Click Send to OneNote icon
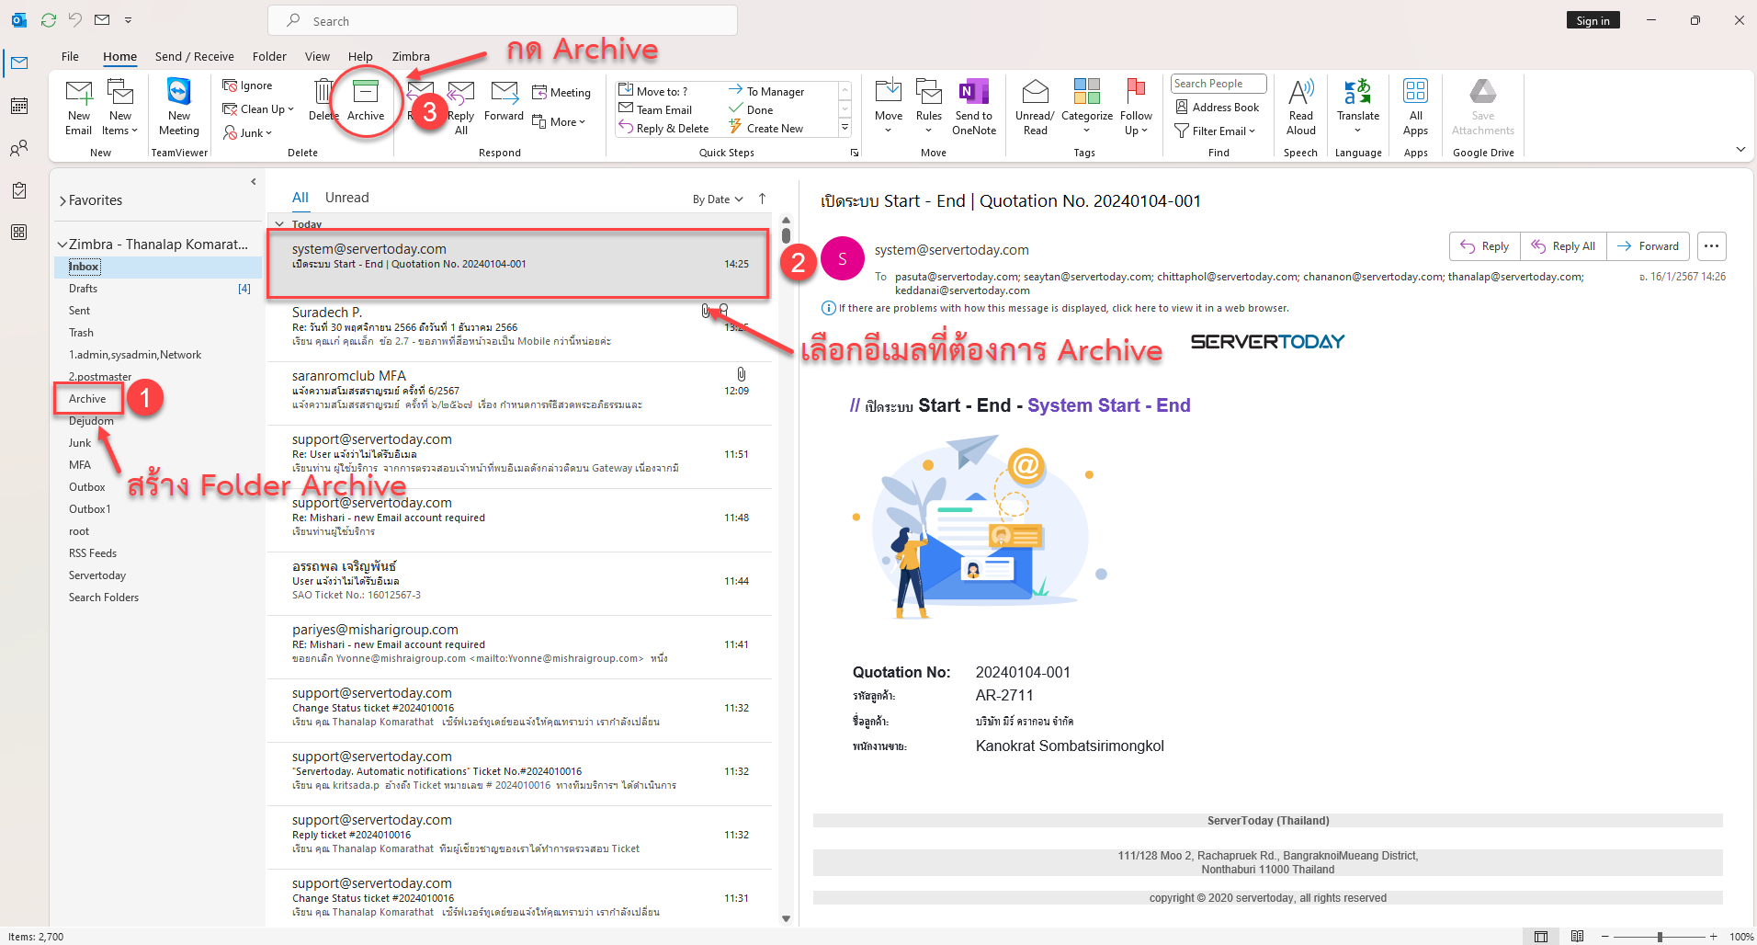The image size is (1757, 945). pos(973,92)
